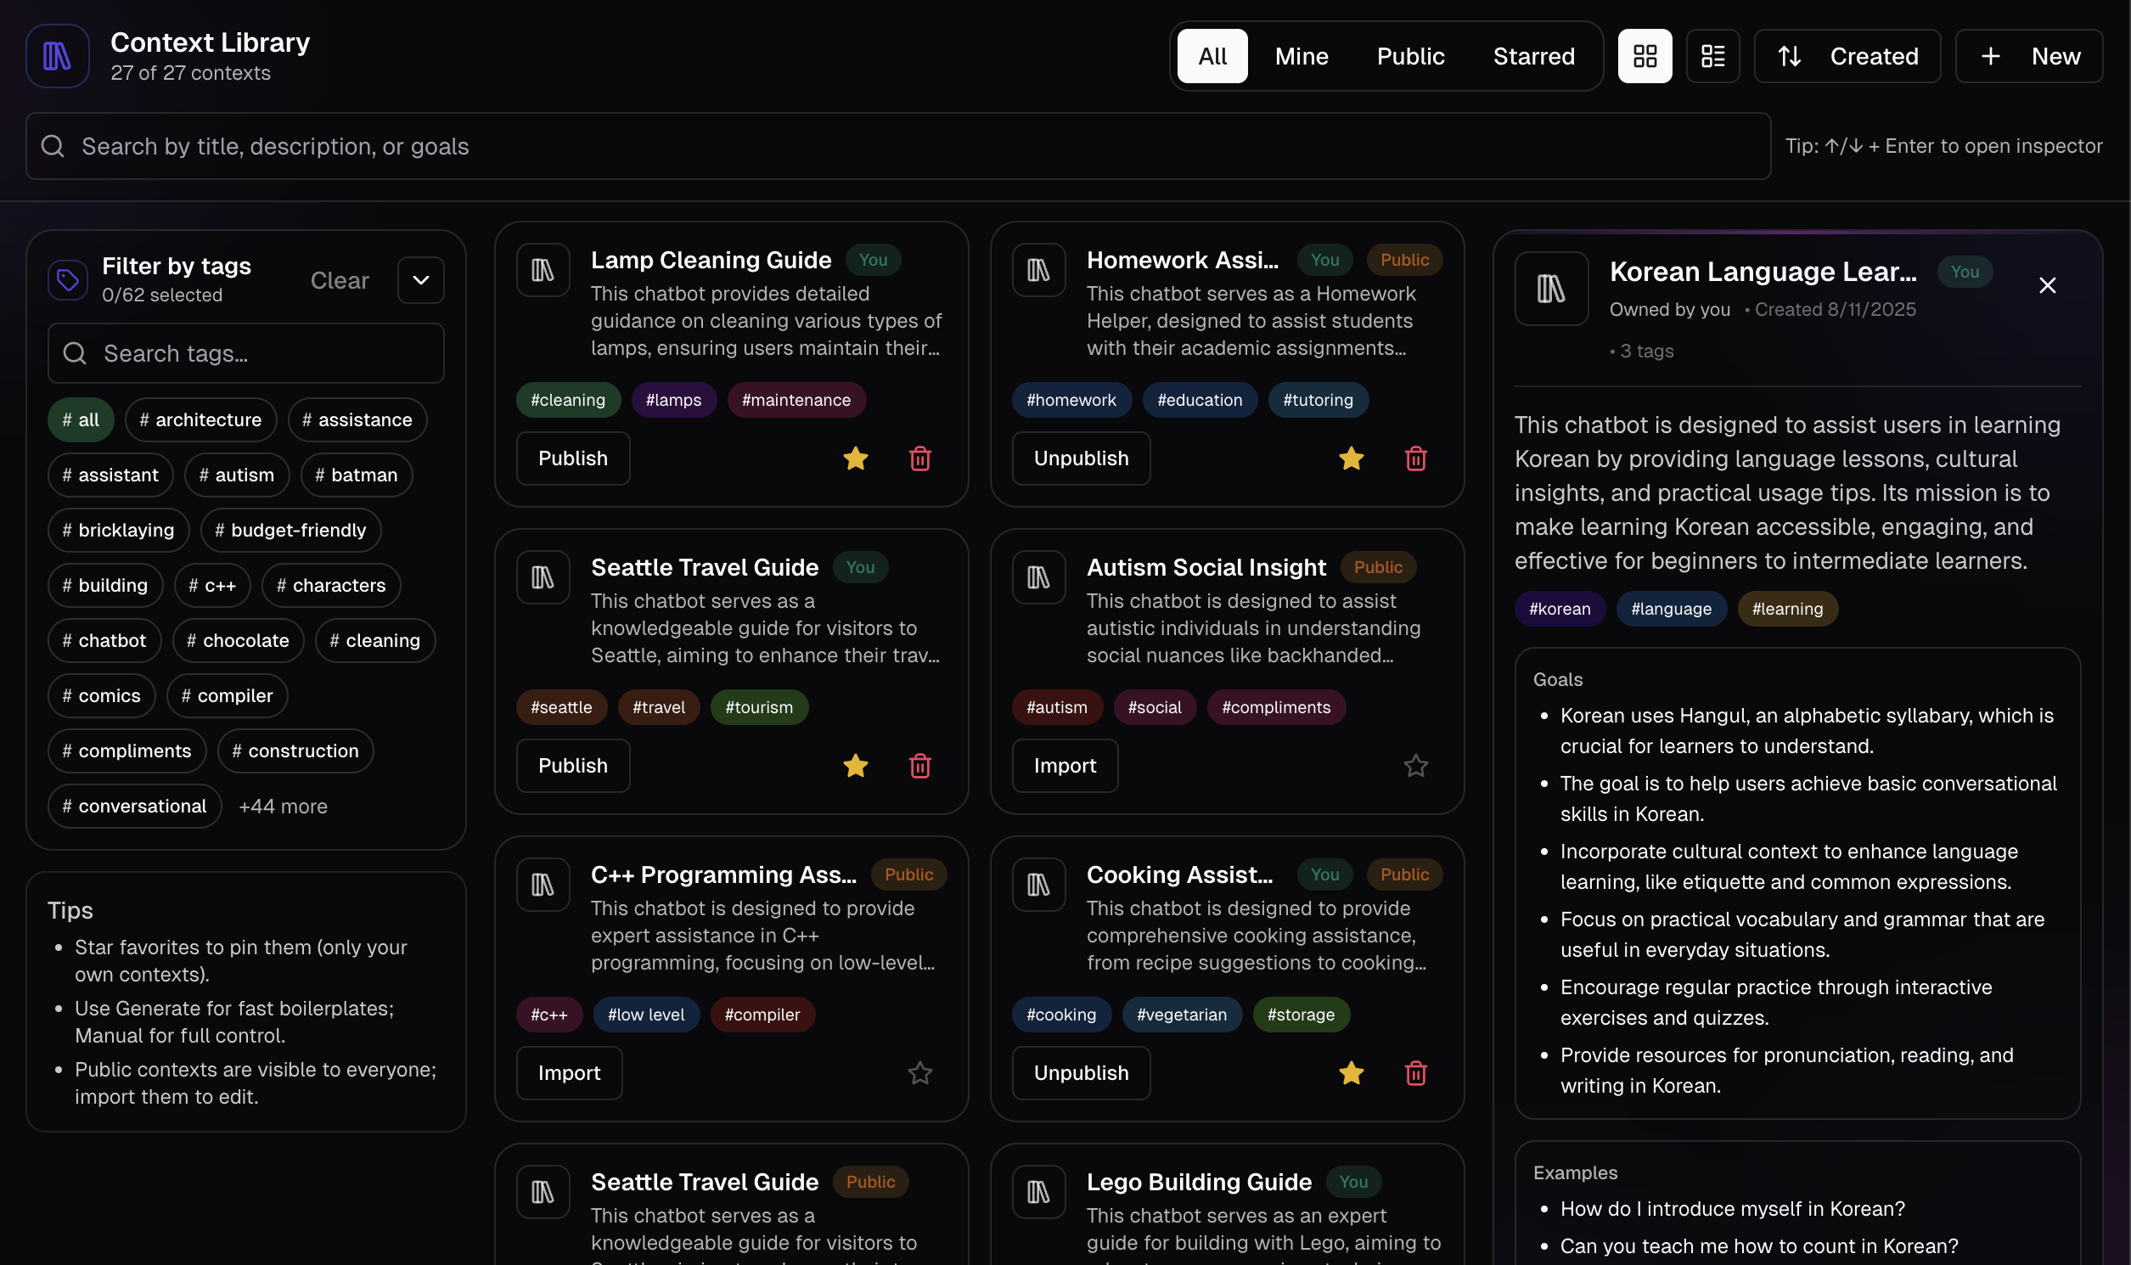This screenshot has height=1265, width=2131.
Task: Toggle the 'conversational' tag filter chip
Action: coord(135,807)
